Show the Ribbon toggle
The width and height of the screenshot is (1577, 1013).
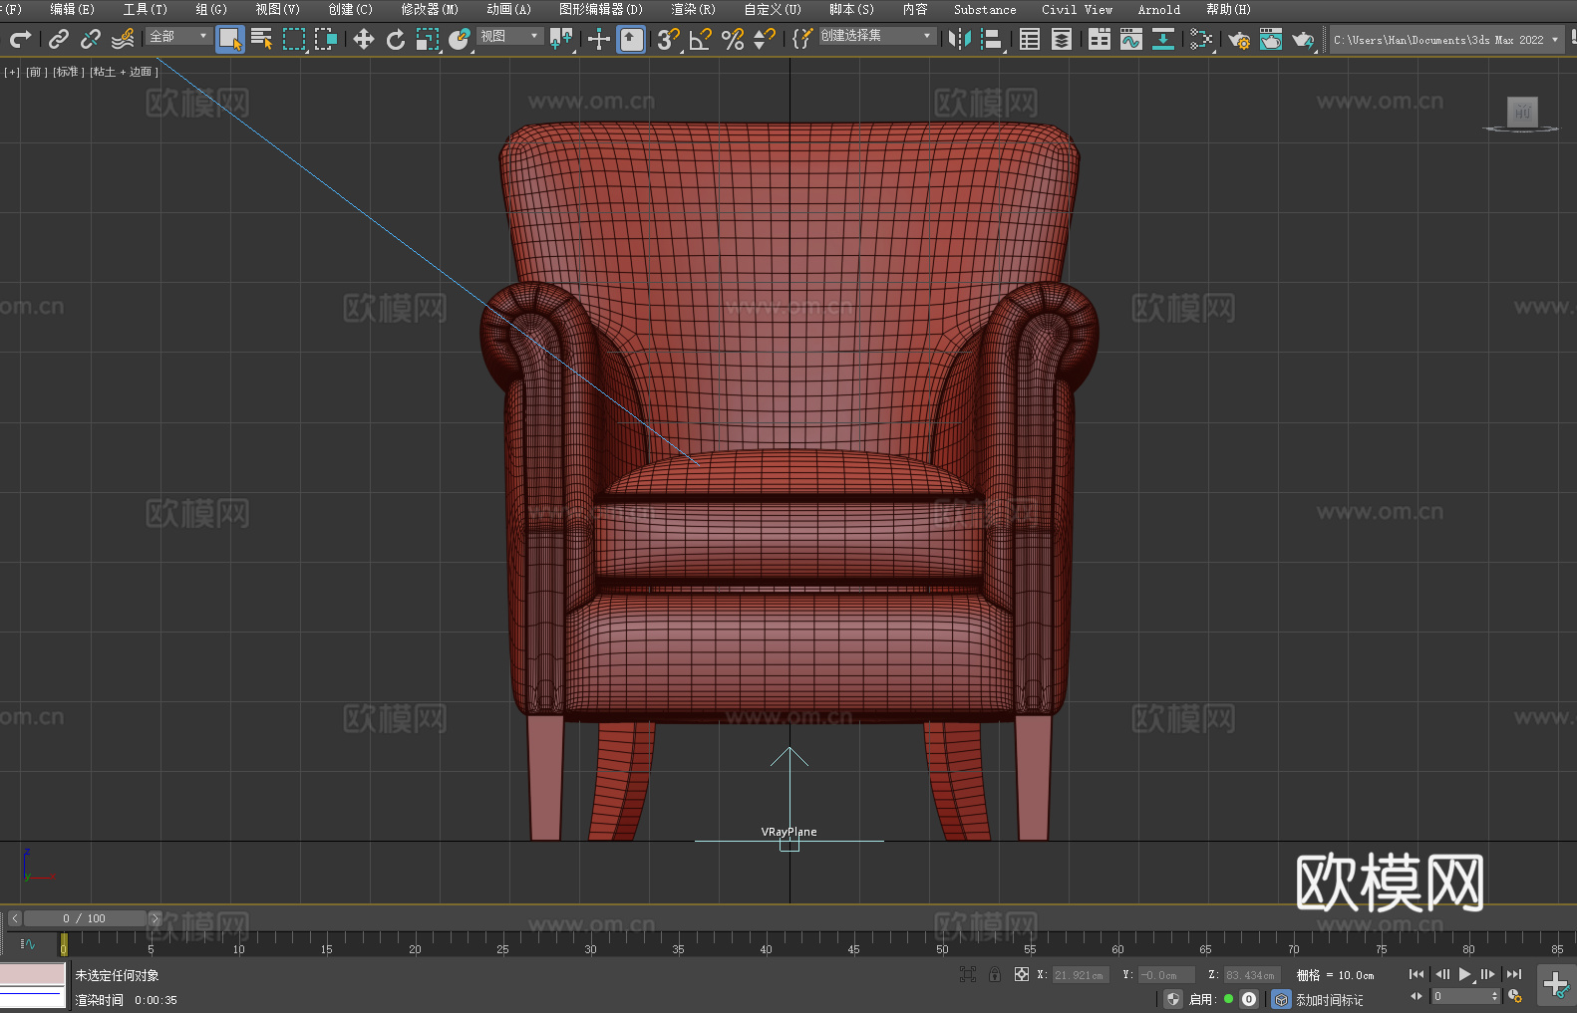point(1100,39)
